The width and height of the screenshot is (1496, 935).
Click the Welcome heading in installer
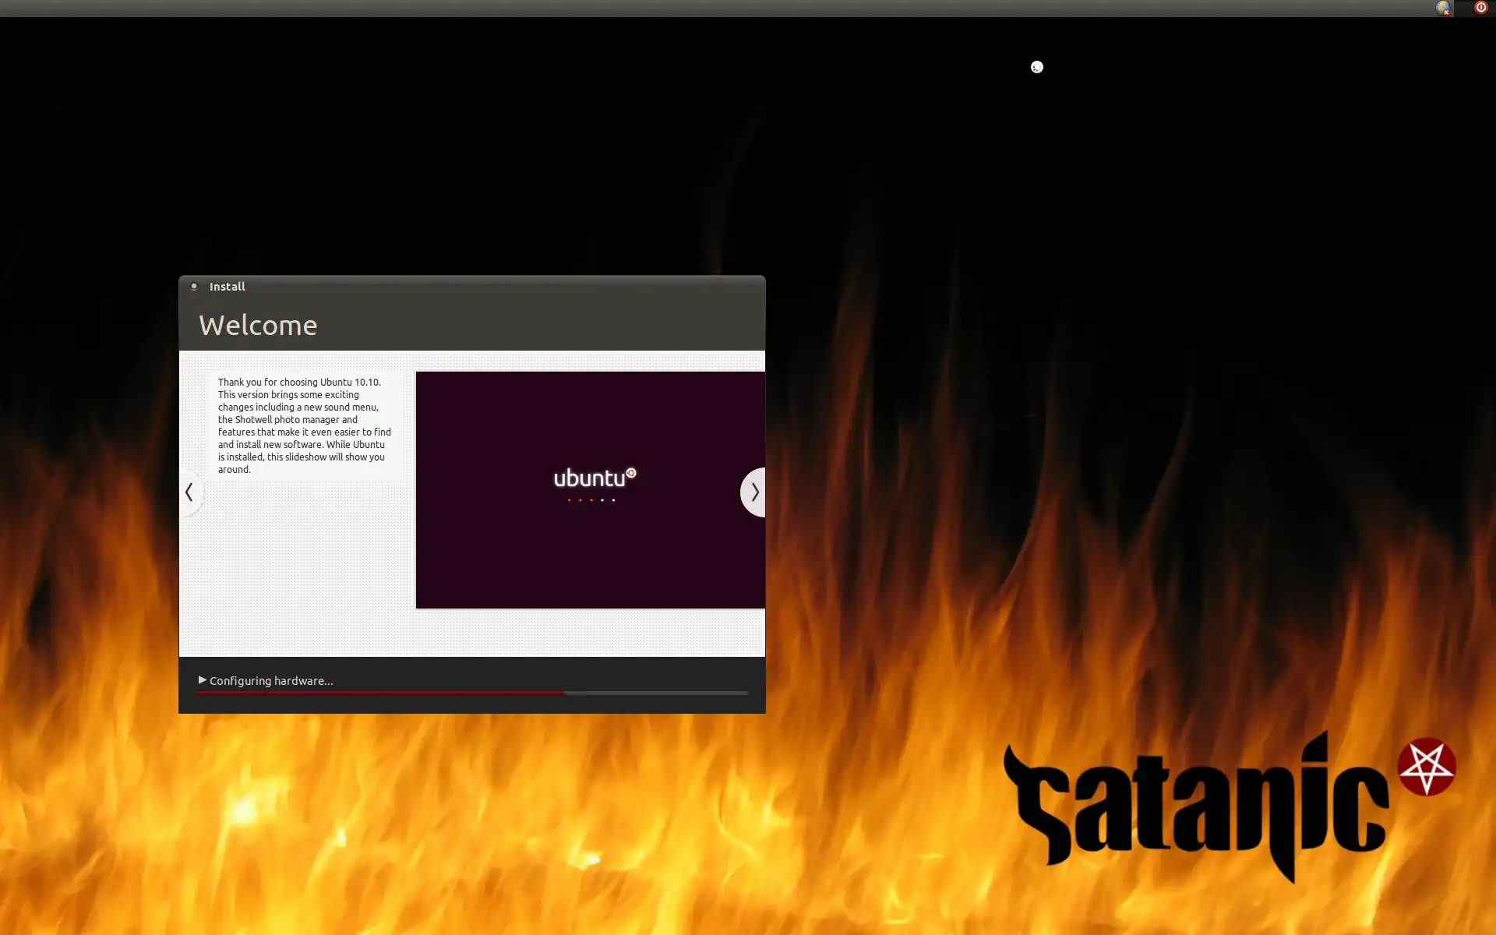pos(258,325)
